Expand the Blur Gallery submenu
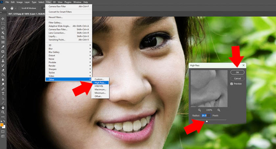This screenshot has height=149, width=276. 68,52
